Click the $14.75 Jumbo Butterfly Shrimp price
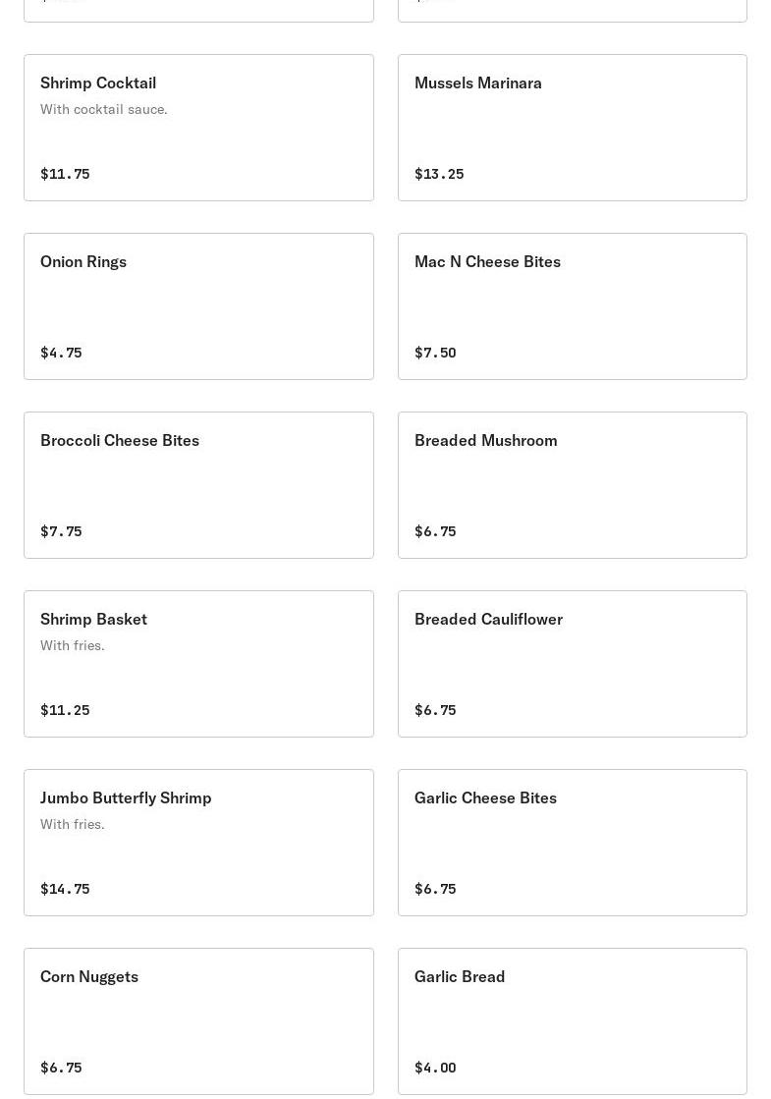This screenshot has height=1099, width=771. tap(65, 889)
